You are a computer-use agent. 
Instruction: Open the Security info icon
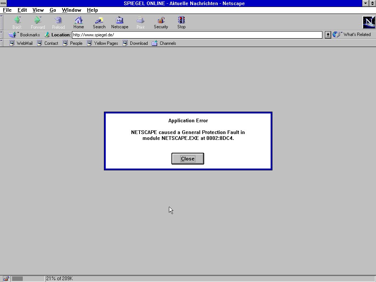click(160, 22)
